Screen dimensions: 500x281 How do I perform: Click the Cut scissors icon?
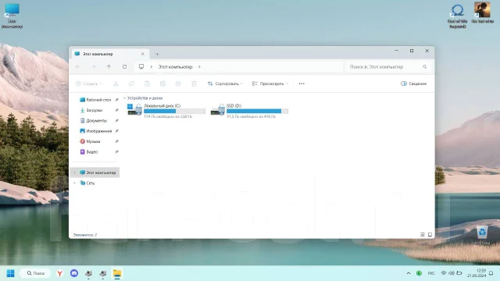(x=116, y=84)
